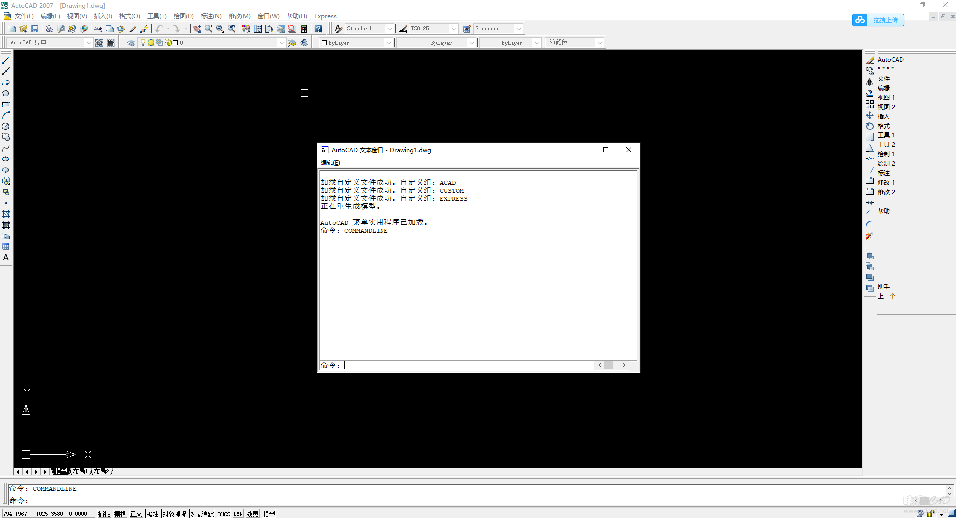Open the Help question mark icon
956x518 pixels.
tap(318, 29)
